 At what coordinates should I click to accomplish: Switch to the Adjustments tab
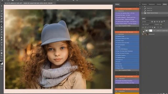[x=152, y=4]
